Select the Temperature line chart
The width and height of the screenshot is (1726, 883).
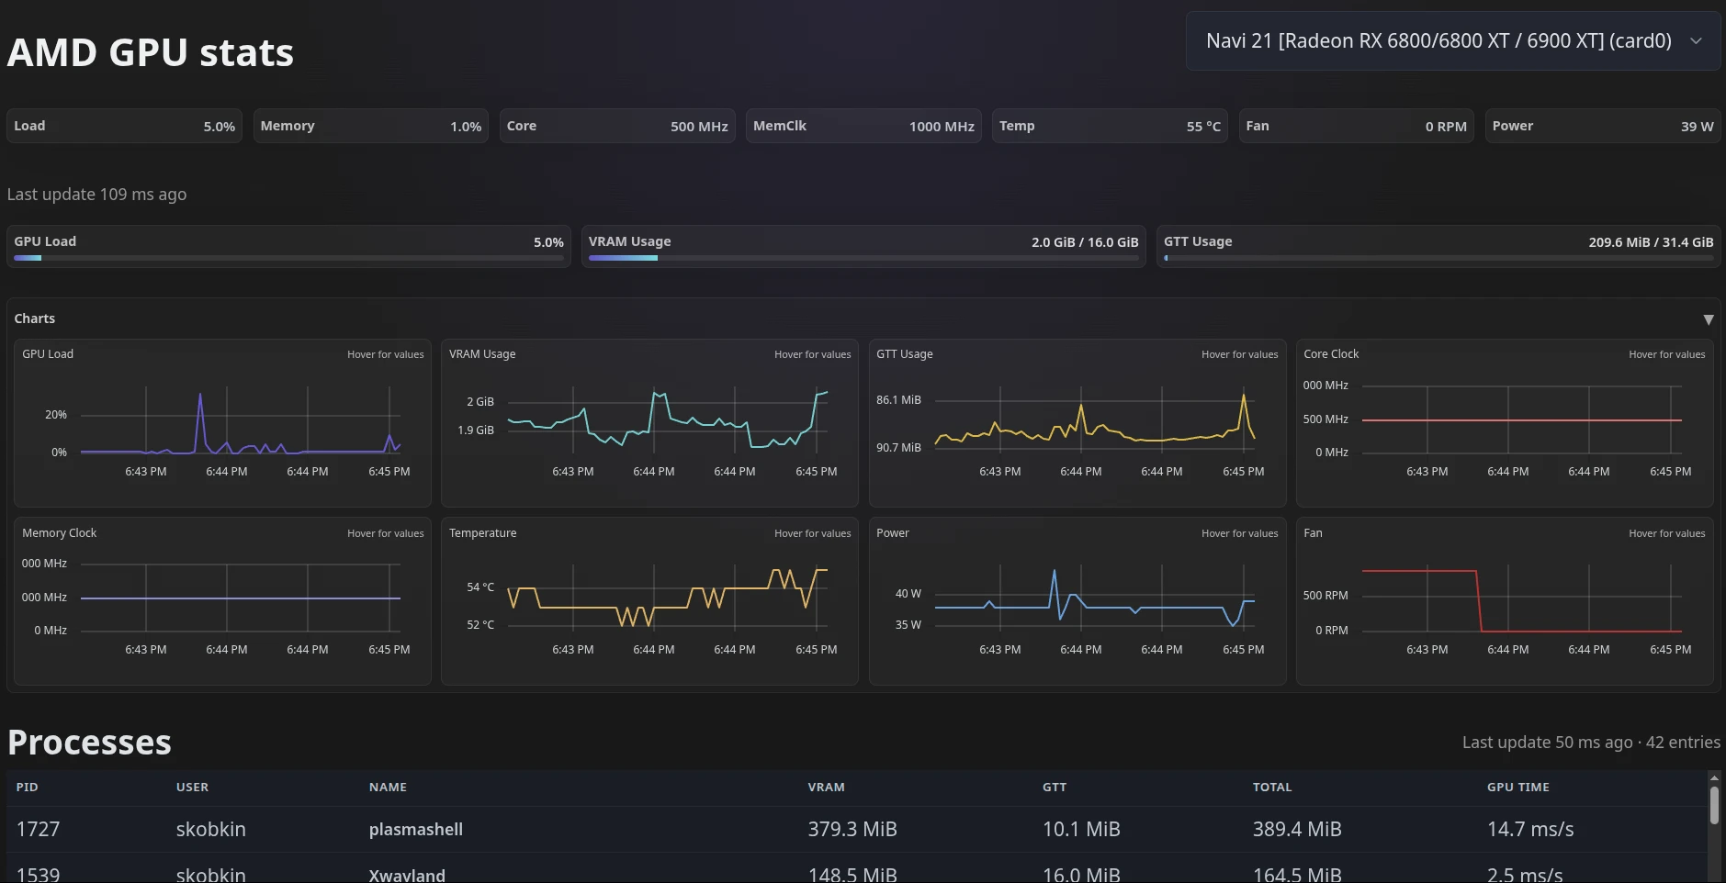point(649,601)
